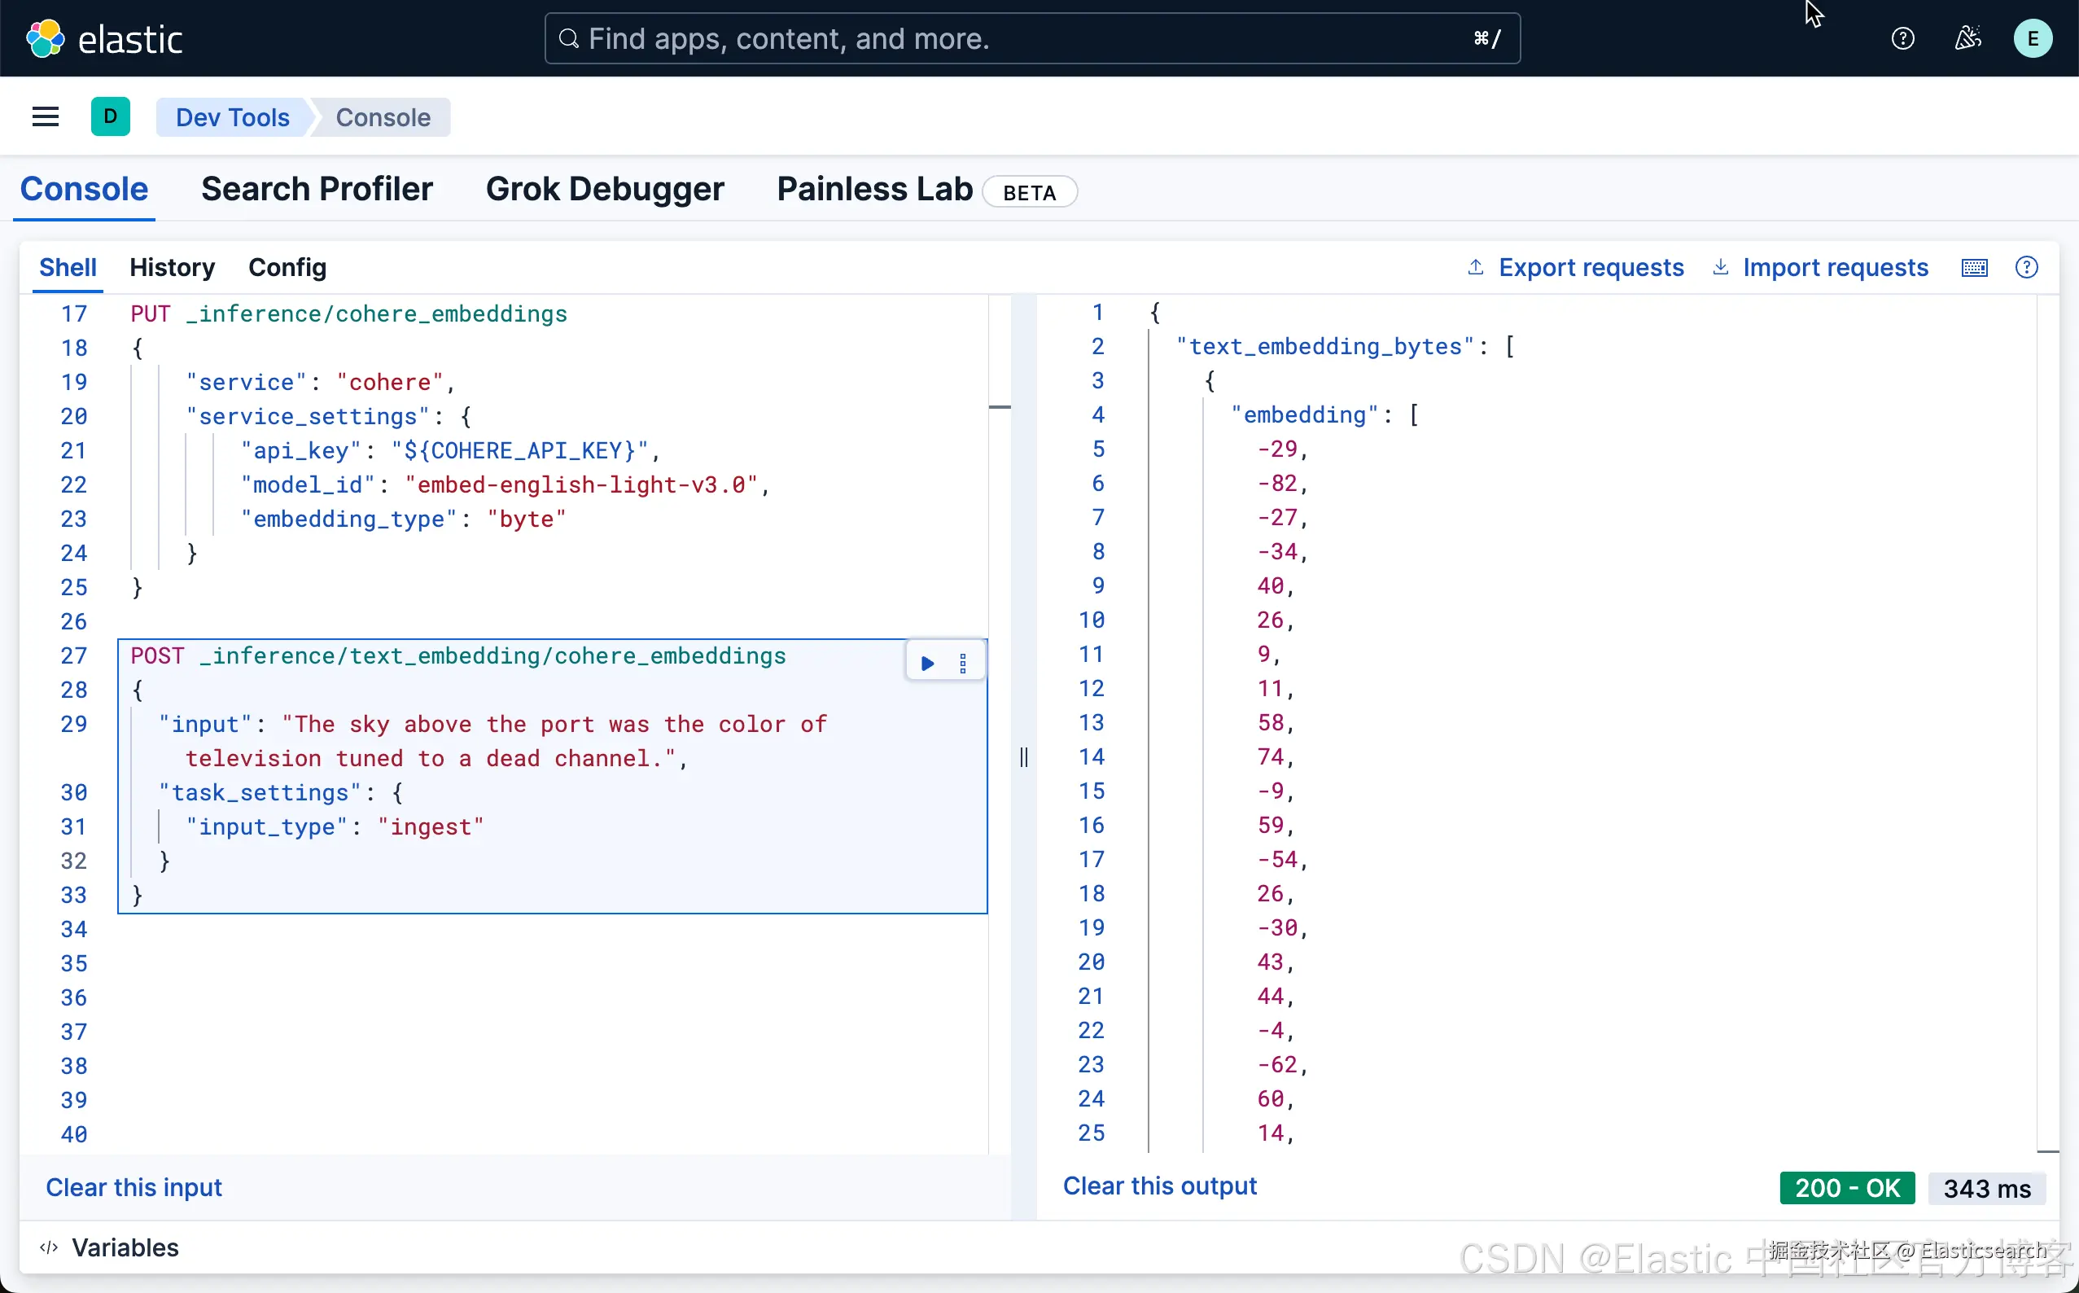Screen dimensions: 2079x1293
Task: Switch to the Search Profiler tab
Action: click(x=317, y=189)
